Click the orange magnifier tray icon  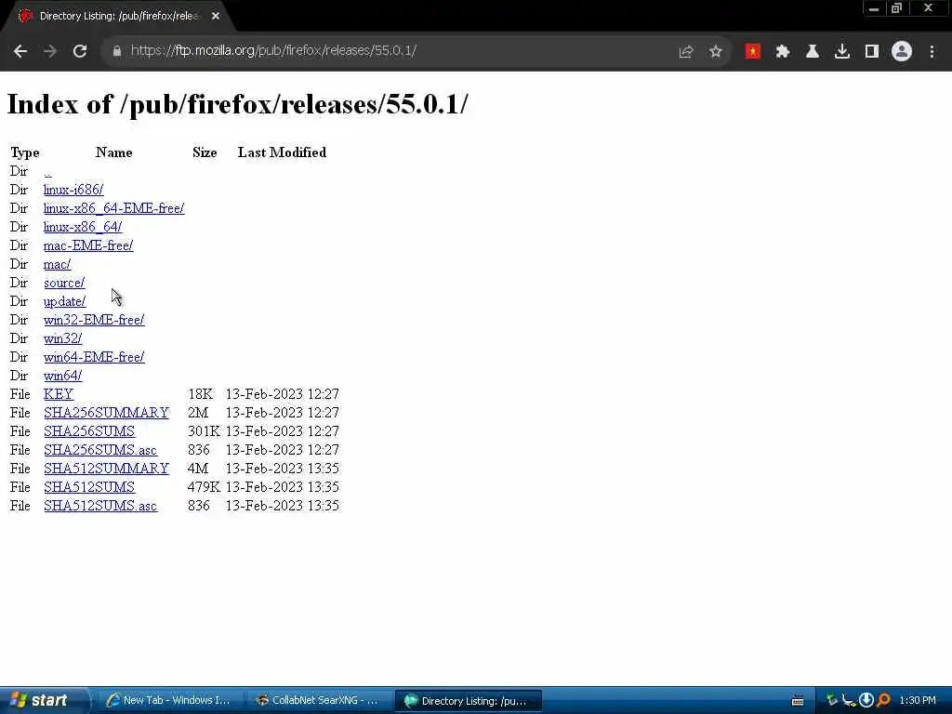pyautogui.click(x=883, y=701)
